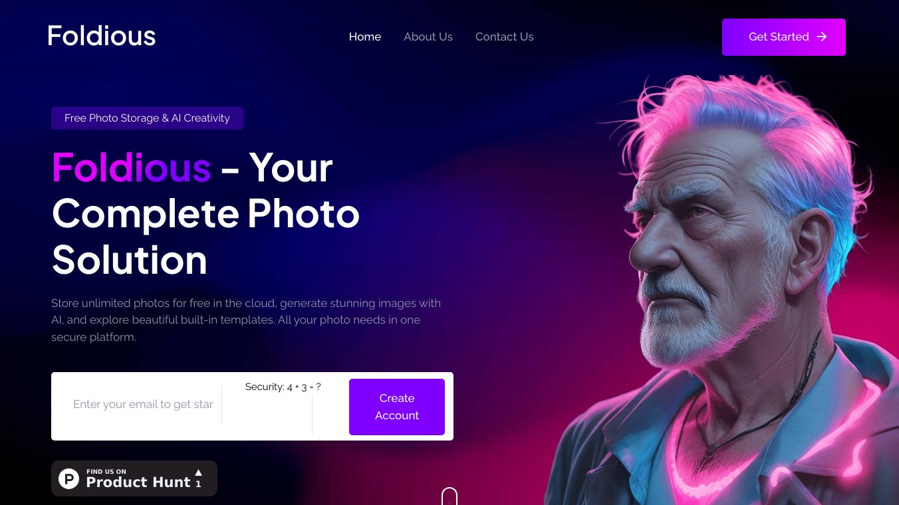Viewport: 899px width, 505px height.
Task: Open the Contact Us nav link
Action: click(x=505, y=37)
